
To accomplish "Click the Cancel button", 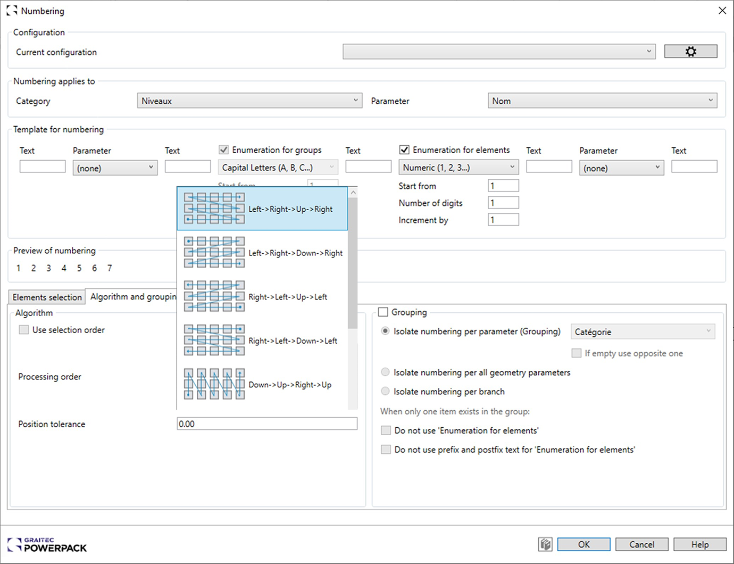I will click(641, 544).
